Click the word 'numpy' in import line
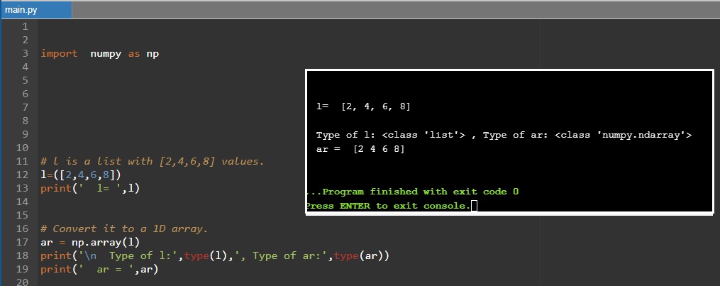The width and height of the screenshot is (720, 286). [106, 53]
